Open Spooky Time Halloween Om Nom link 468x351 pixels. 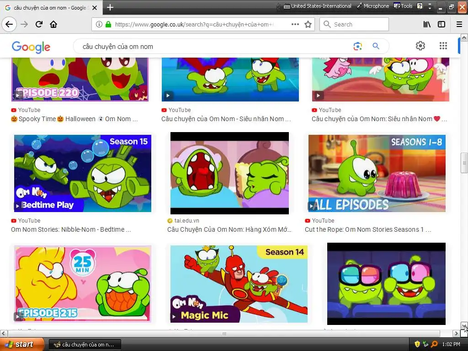pos(74,119)
